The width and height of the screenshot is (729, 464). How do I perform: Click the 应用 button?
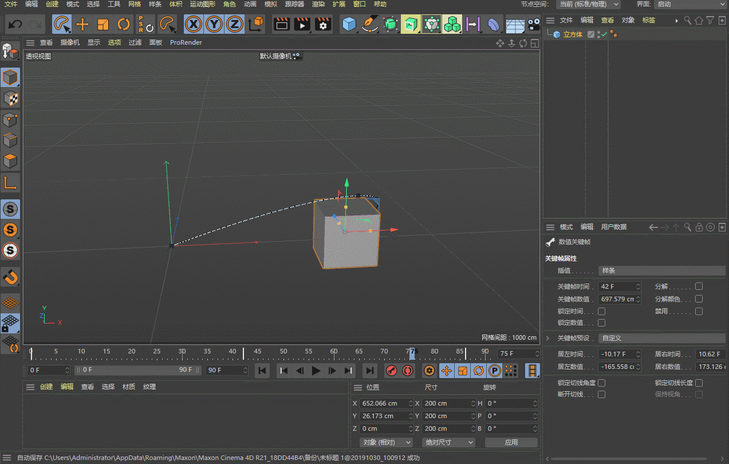(511, 442)
